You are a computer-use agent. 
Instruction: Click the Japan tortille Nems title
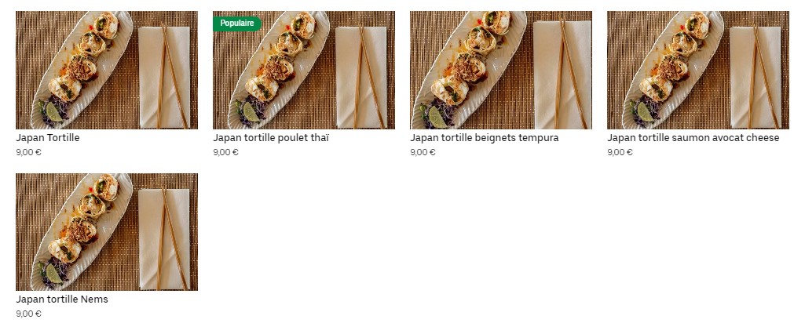coord(62,299)
